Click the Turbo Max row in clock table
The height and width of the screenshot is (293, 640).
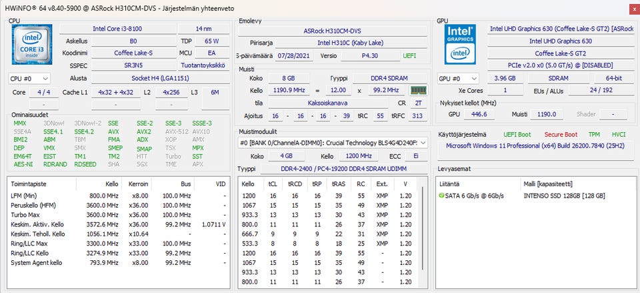click(x=27, y=214)
